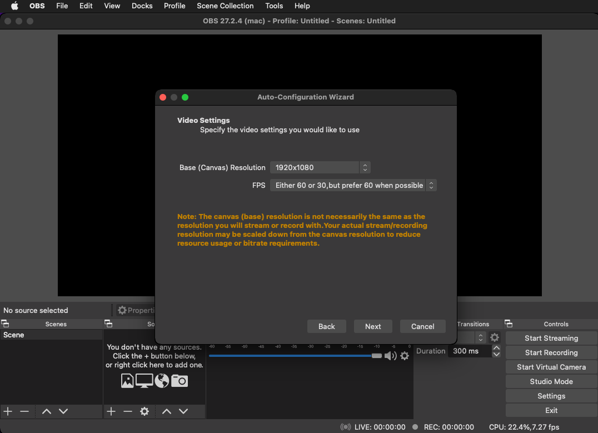Close the wizard with red button
Screen dimensions: 598x433
163,97
